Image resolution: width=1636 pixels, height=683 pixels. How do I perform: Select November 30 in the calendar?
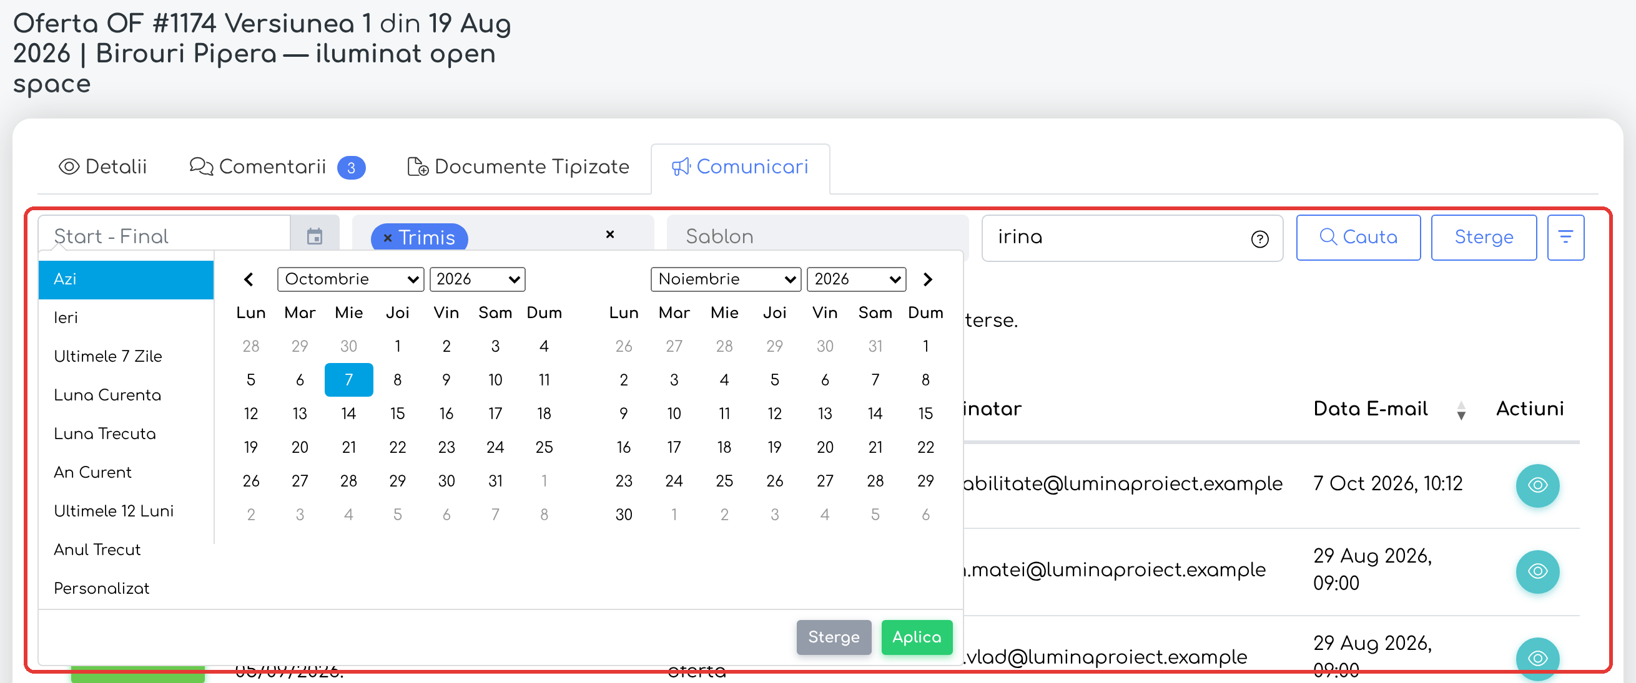(624, 515)
